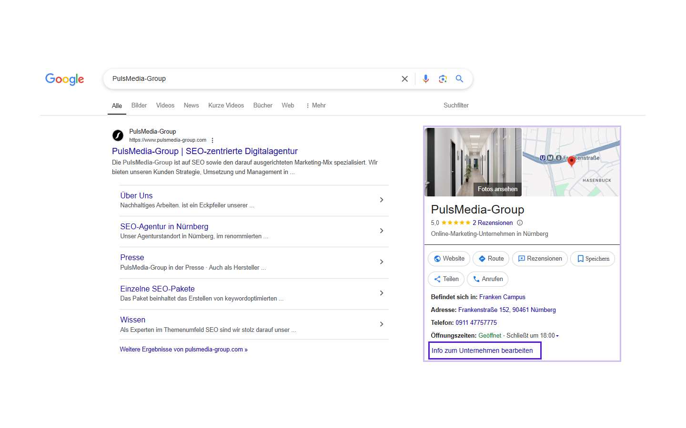The width and height of the screenshot is (686, 428).
Task: Click the blue magnifier search icon
Action: 459,79
